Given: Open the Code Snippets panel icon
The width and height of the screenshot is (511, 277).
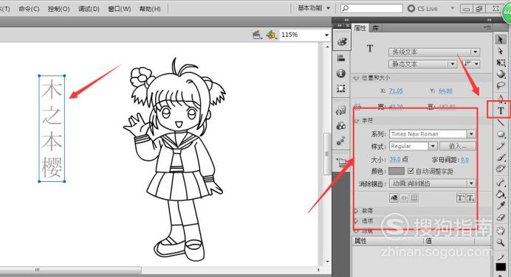Looking at the screenshot, I should (341, 111).
